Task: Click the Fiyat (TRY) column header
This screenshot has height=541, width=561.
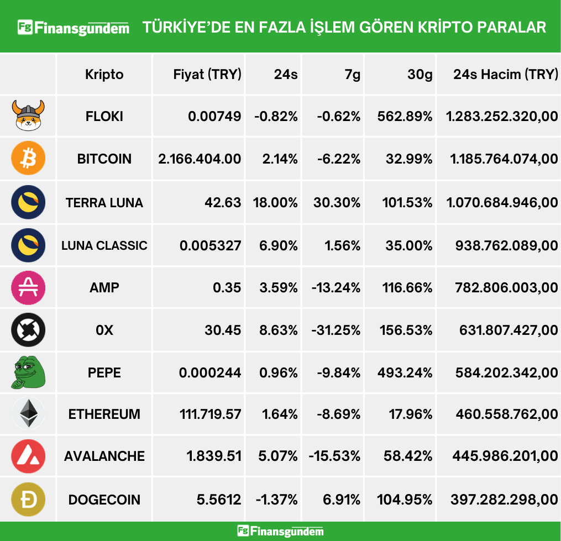Action: click(x=207, y=75)
